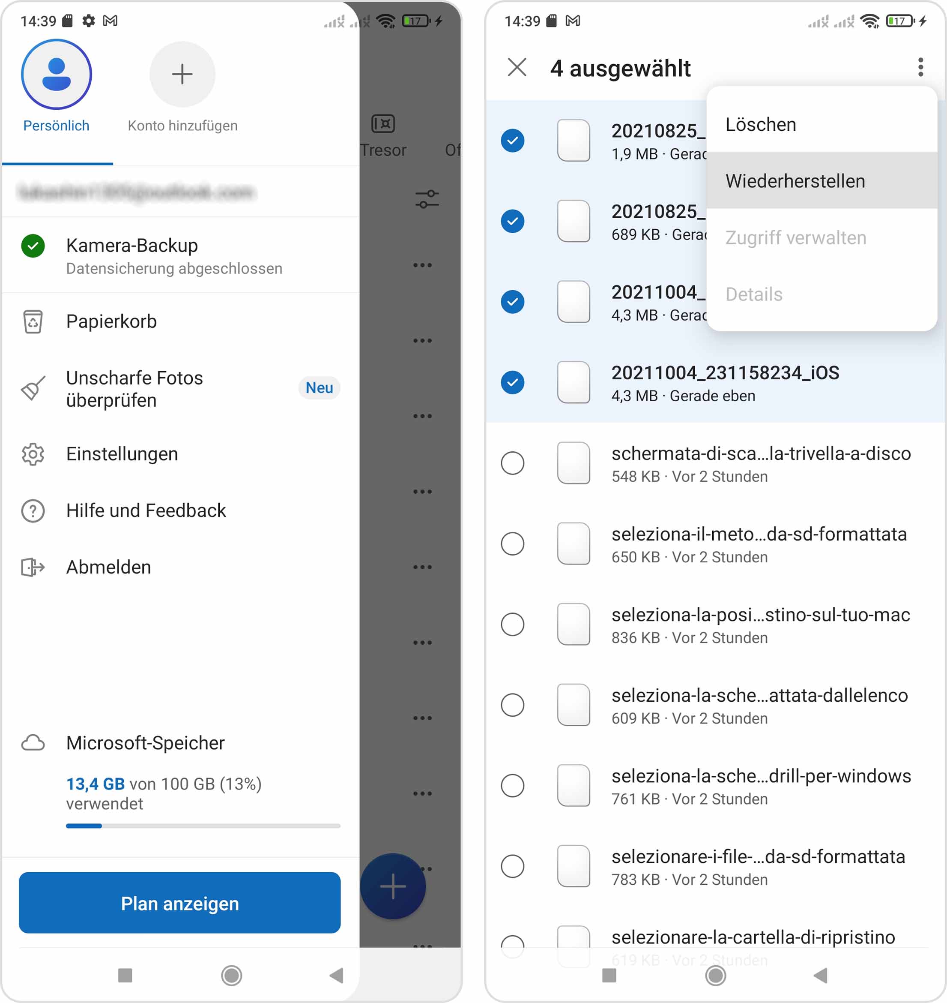Tap the Konto hinzufügen label
This screenshot has height=1003, width=947.
(182, 125)
